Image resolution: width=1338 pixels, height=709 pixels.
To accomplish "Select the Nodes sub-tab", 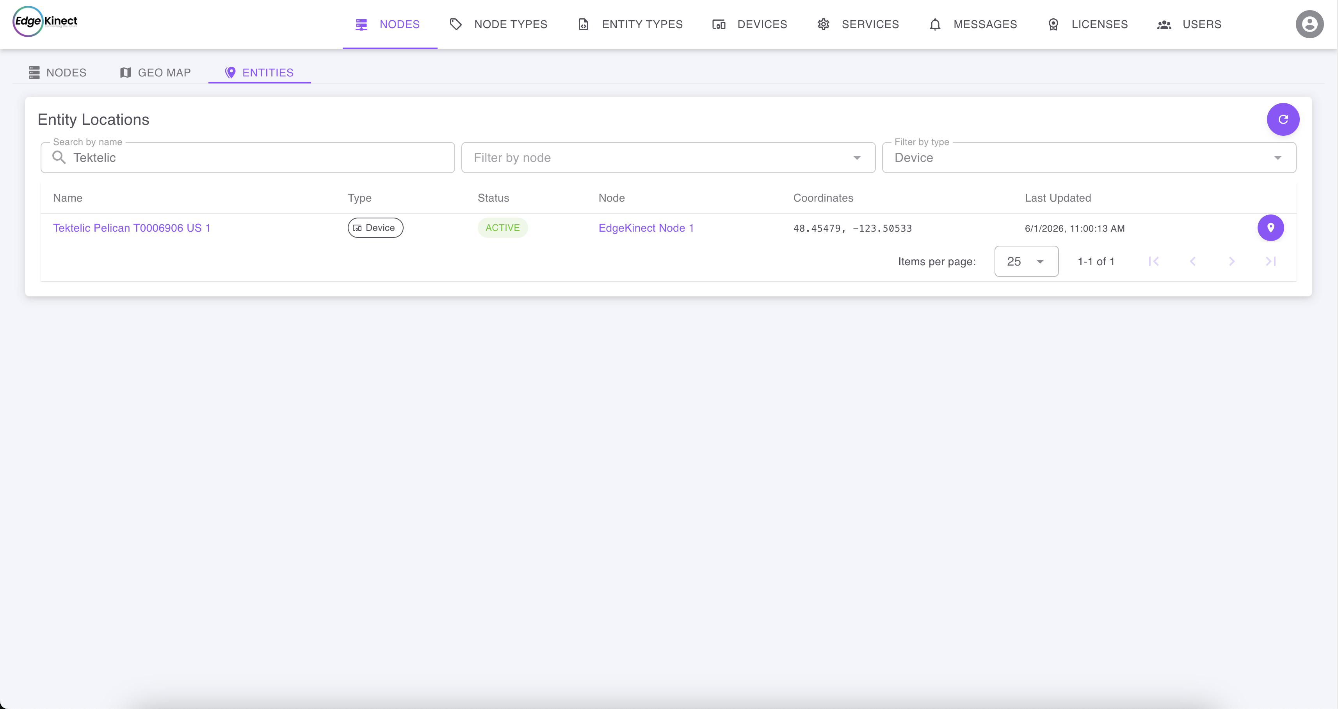I will tap(58, 73).
